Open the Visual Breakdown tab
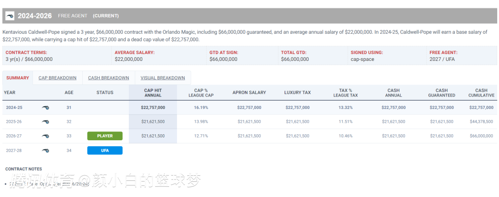The width and height of the screenshot is (499, 197). coord(163,78)
